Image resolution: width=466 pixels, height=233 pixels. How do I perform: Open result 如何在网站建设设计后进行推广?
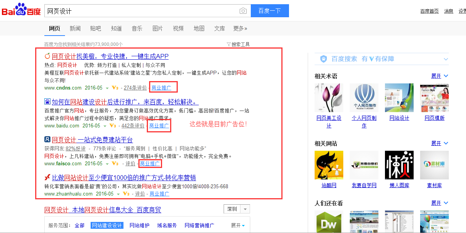[125, 102]
